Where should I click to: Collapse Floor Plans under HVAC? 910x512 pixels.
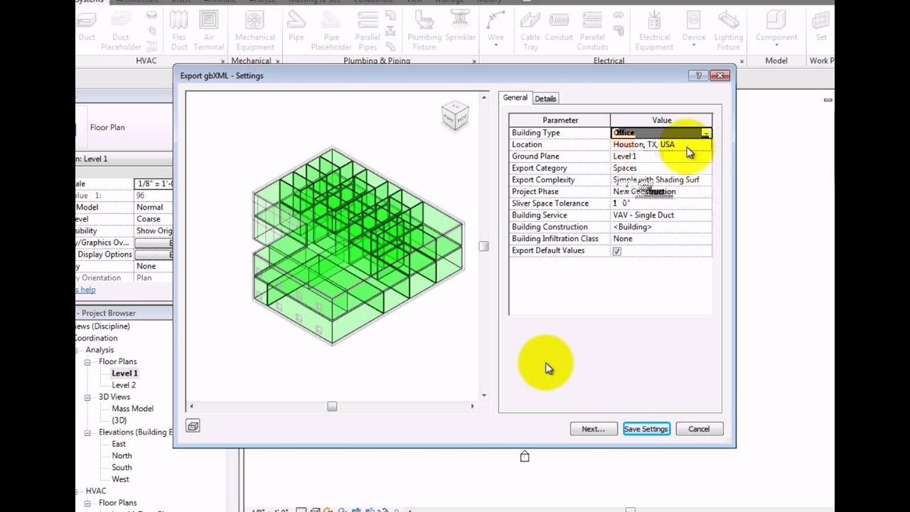(x=87, y=503)
